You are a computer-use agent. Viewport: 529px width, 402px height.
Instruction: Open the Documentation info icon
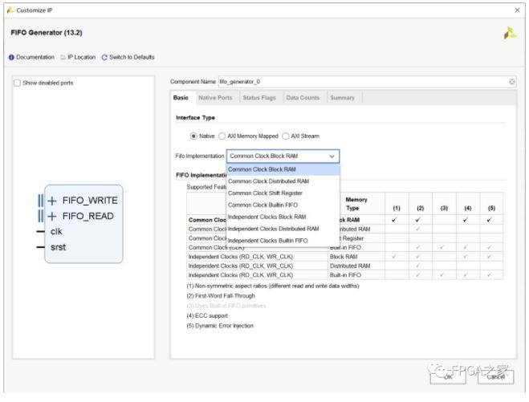11,57
